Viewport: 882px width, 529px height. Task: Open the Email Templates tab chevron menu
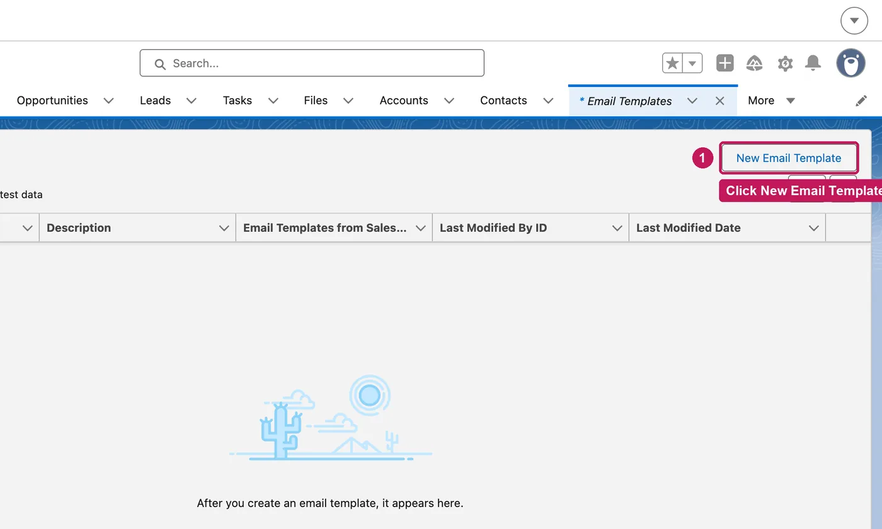point(692,101)
